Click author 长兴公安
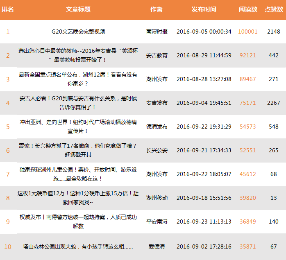 (157, 150)
